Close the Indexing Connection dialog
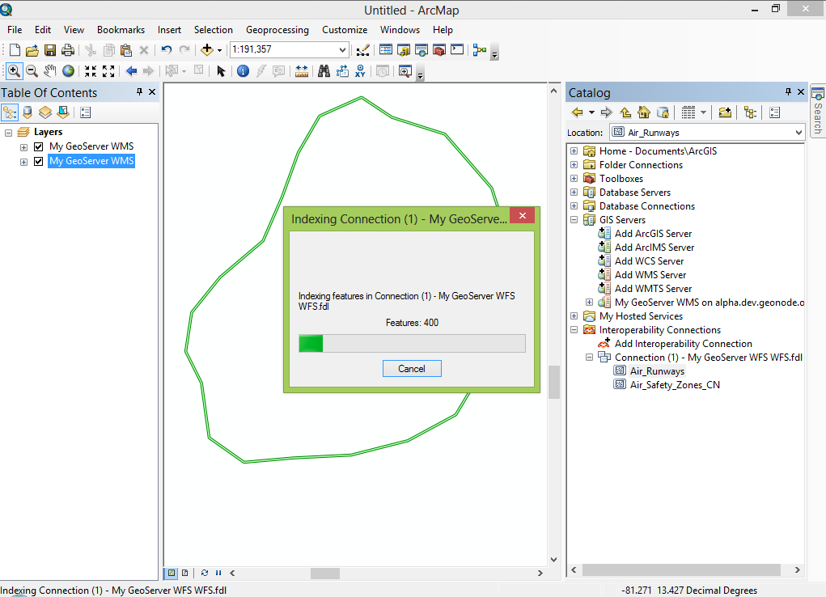The height and width of the screenshot is (597, 826). coord(522,215)
